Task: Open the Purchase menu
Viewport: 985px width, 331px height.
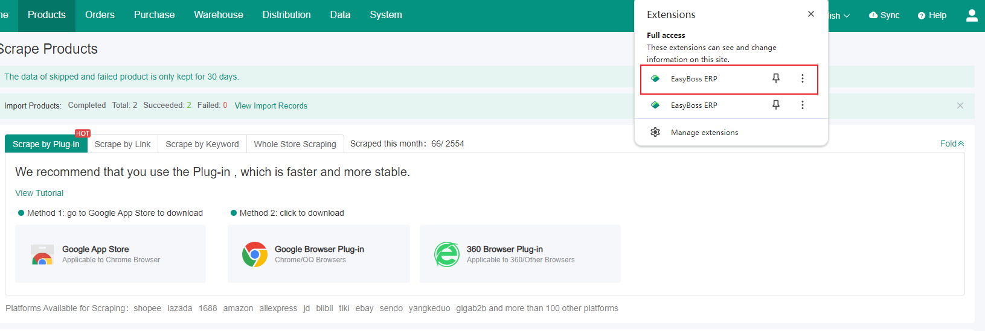Action: [x=154, y=15]
